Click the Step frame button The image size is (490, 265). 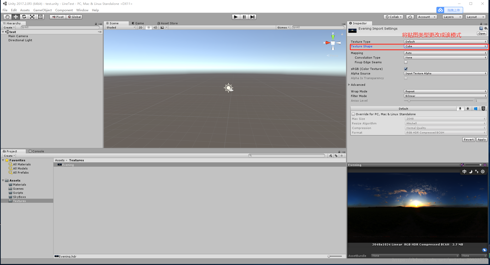[252, 17]
